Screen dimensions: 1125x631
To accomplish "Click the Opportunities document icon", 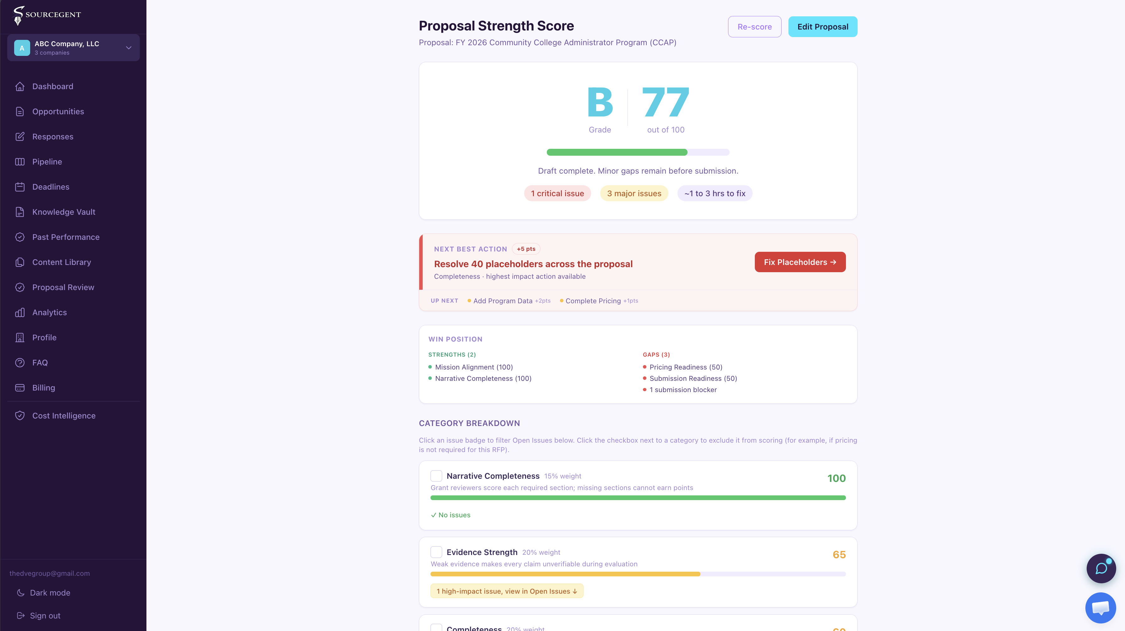I will pyautogui.click(x=20, y=112).
